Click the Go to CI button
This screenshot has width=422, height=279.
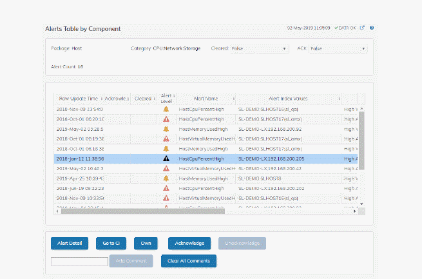click(111, 243)
